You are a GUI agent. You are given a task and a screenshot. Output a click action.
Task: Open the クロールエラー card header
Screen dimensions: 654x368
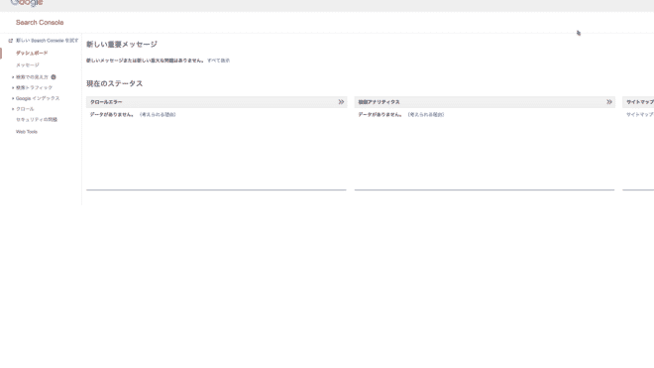coord(216,102)
